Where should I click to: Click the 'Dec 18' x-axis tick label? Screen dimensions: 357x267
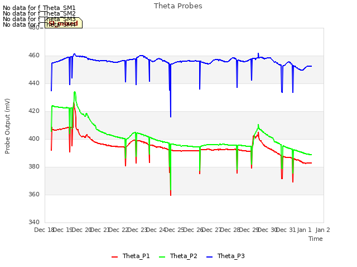point(44,230)
